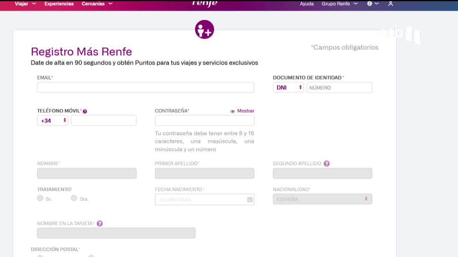Focus the Email input field
The height and width of the screenshot is (257, 458).
click(145, 87)
